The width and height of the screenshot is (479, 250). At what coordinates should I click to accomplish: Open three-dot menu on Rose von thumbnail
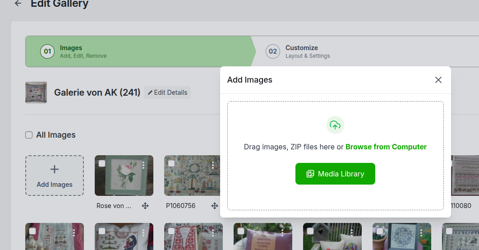point(143,165)
